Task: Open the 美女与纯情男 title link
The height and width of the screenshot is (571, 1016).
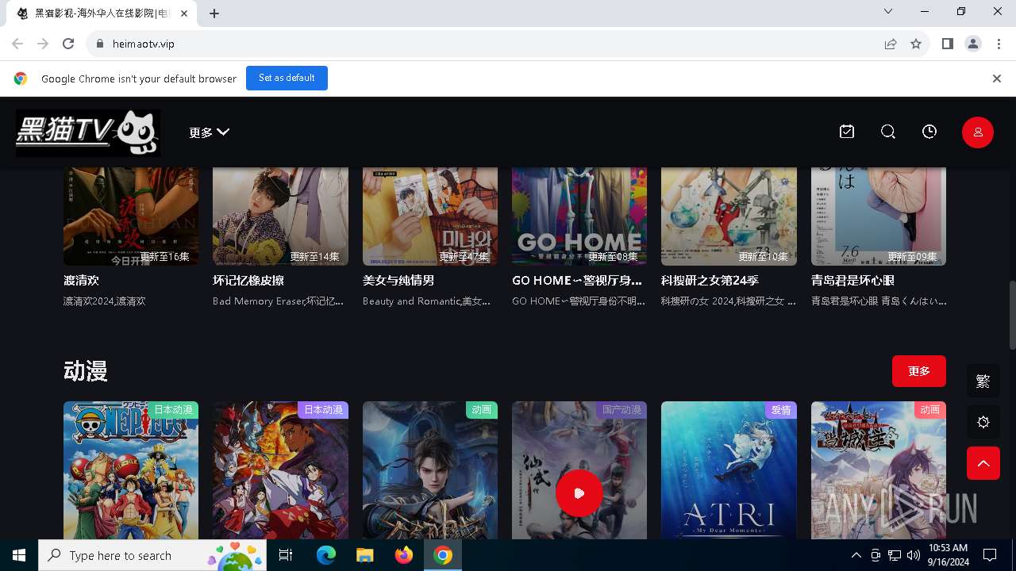Action: pyautogui.click(x=398, y=281)
